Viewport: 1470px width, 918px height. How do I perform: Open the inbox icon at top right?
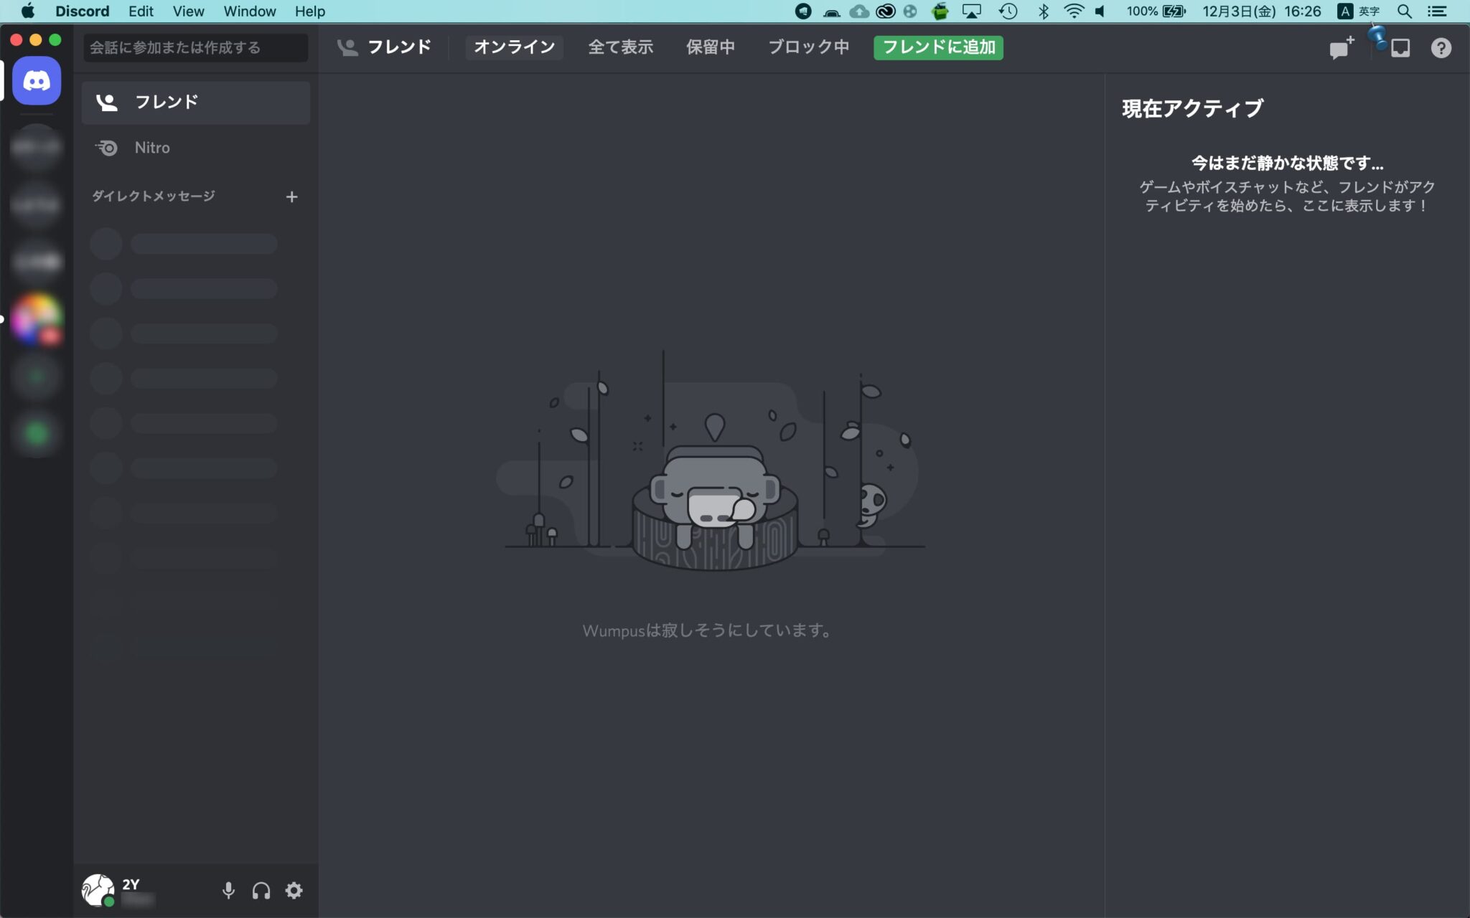tap(1400, 47)
